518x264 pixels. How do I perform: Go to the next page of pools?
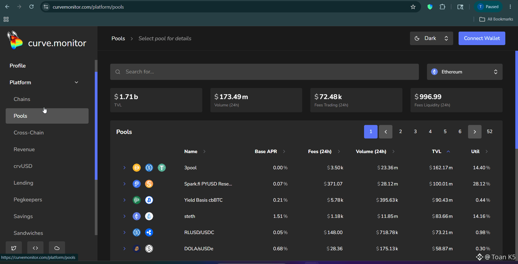pyautogui.click(x=475, y=132)
